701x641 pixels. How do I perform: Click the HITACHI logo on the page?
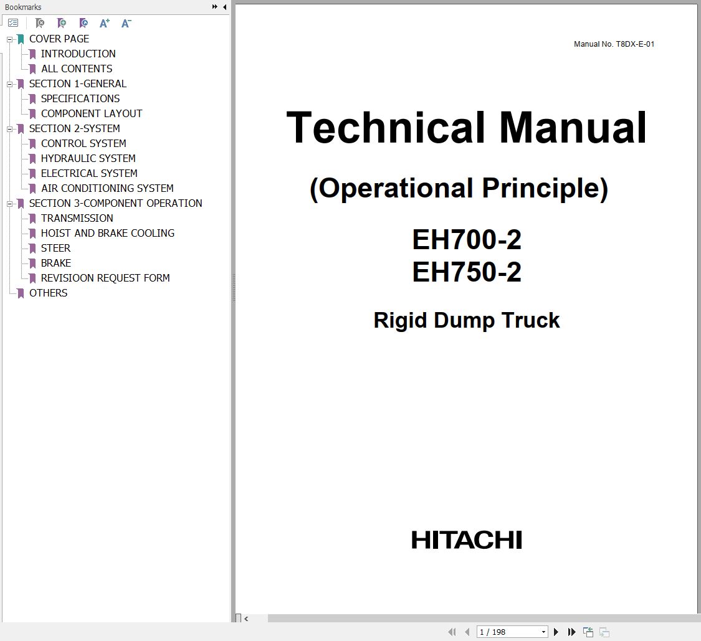pyautogui.click(x=466, y=540)
